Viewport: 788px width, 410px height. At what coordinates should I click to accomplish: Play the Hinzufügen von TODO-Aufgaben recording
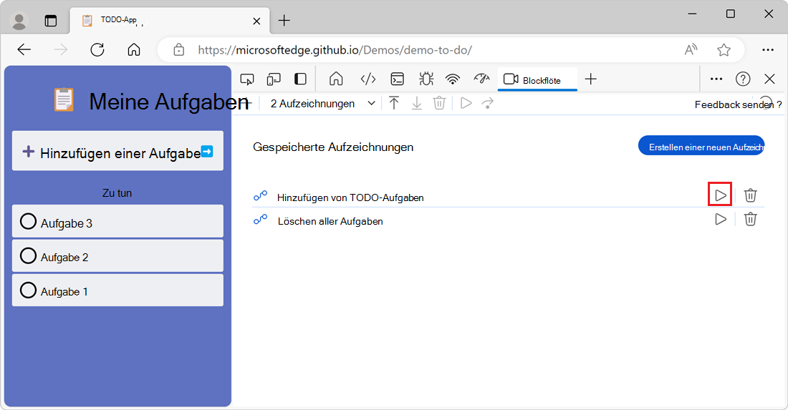(720, 195)
